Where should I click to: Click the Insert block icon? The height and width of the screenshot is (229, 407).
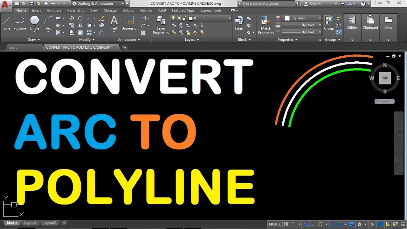click(239, 23)
